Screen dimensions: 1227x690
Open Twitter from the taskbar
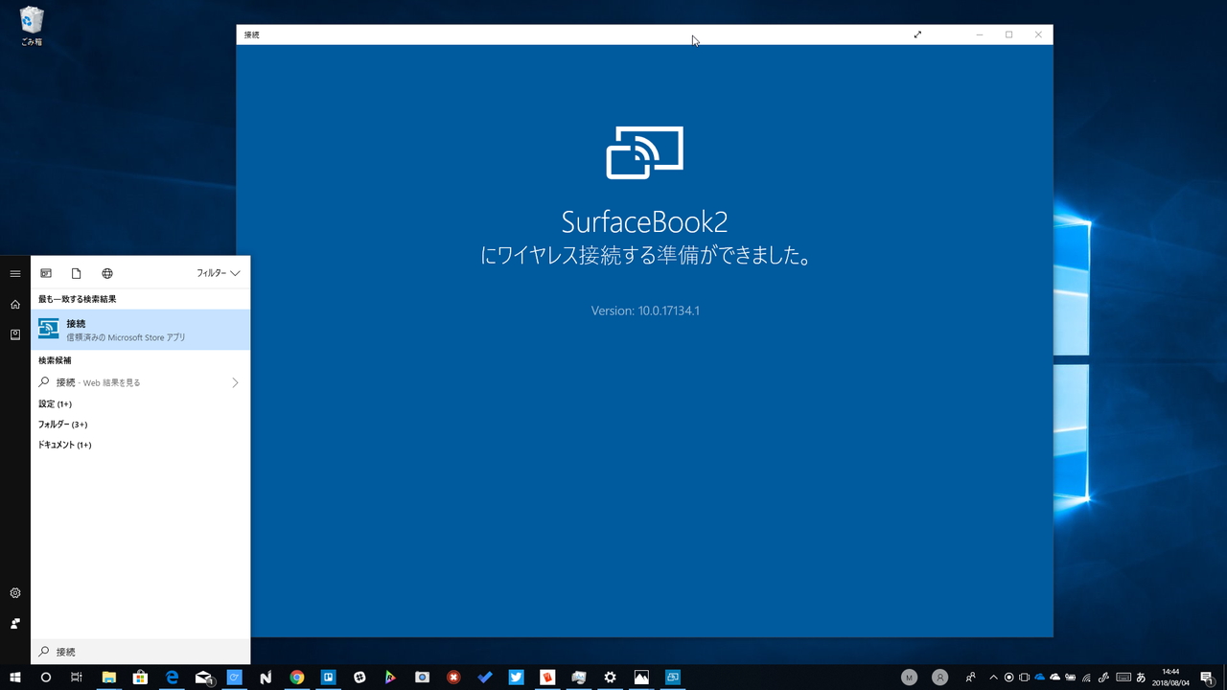pyautogui.click(x=516, y=678)
